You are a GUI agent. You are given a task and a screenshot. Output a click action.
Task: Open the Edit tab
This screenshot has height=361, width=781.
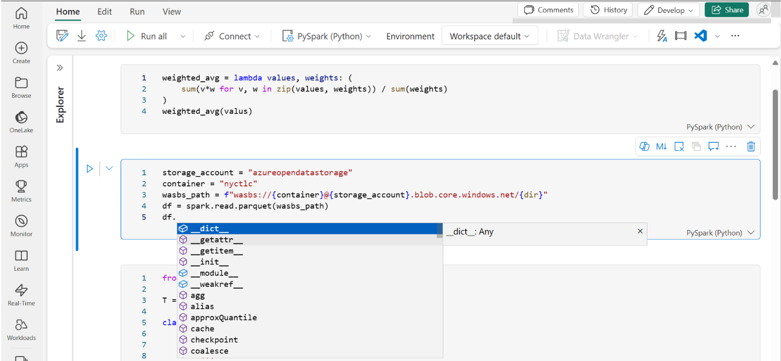pos(105,11)
